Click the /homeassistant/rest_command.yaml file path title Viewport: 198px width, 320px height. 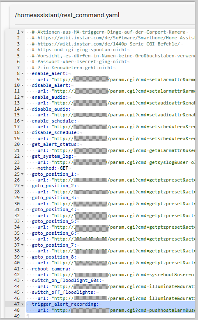pos(67,15)
